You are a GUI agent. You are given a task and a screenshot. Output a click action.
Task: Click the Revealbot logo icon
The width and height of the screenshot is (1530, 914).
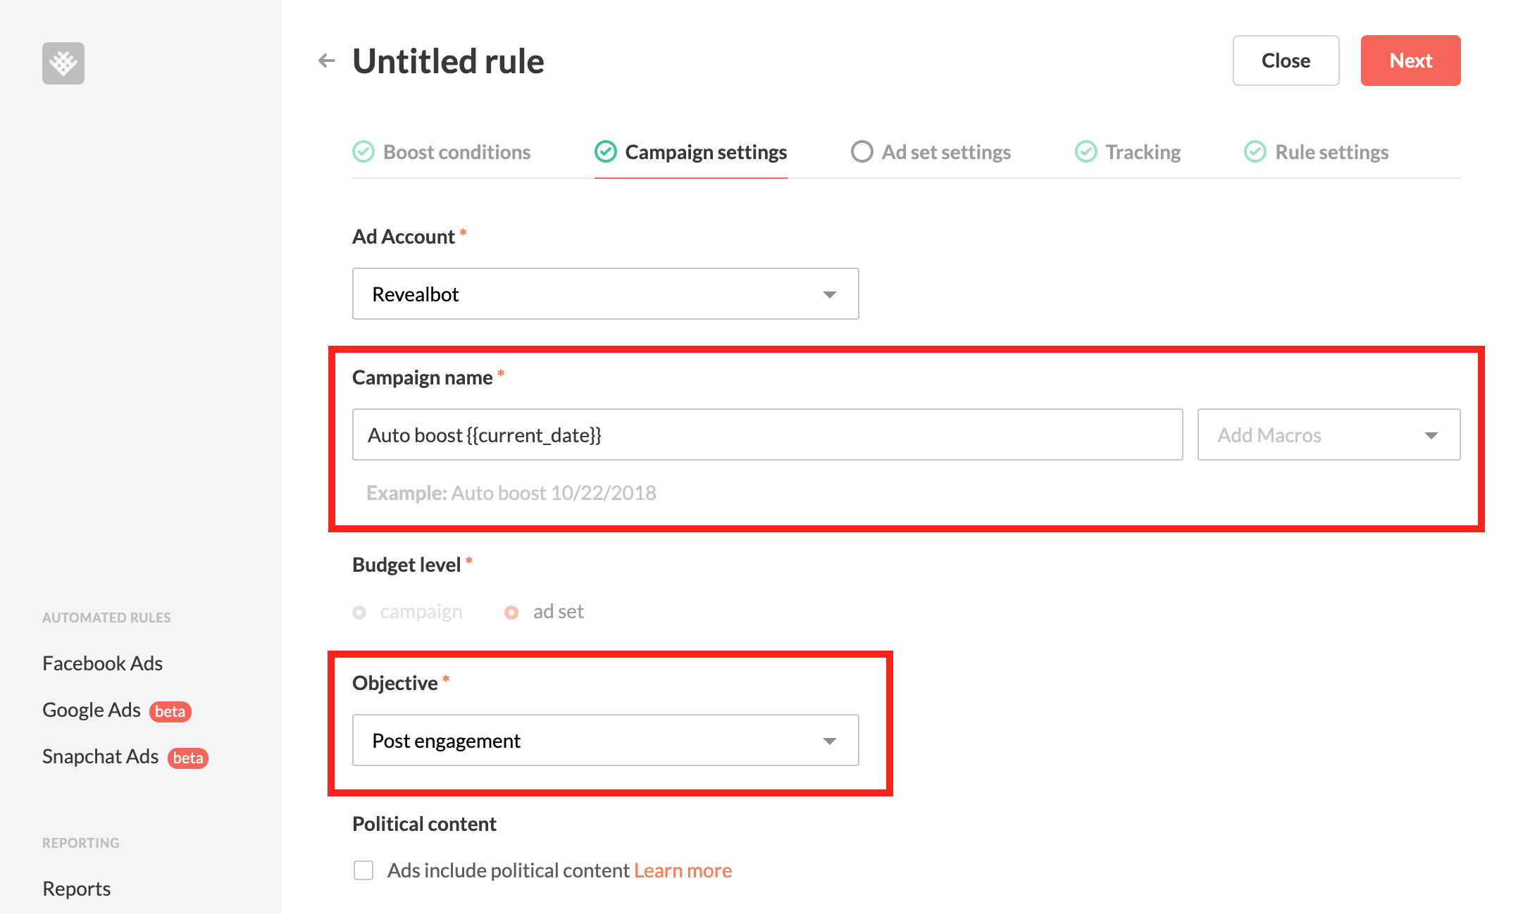(63, 63)
